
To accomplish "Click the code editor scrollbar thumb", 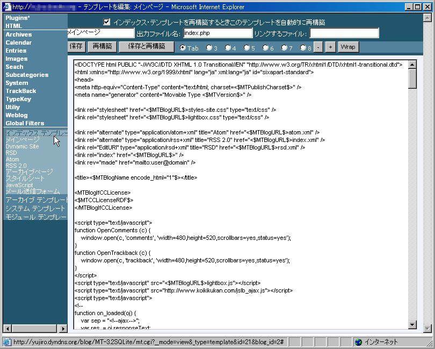I will (x=412, y=79).
